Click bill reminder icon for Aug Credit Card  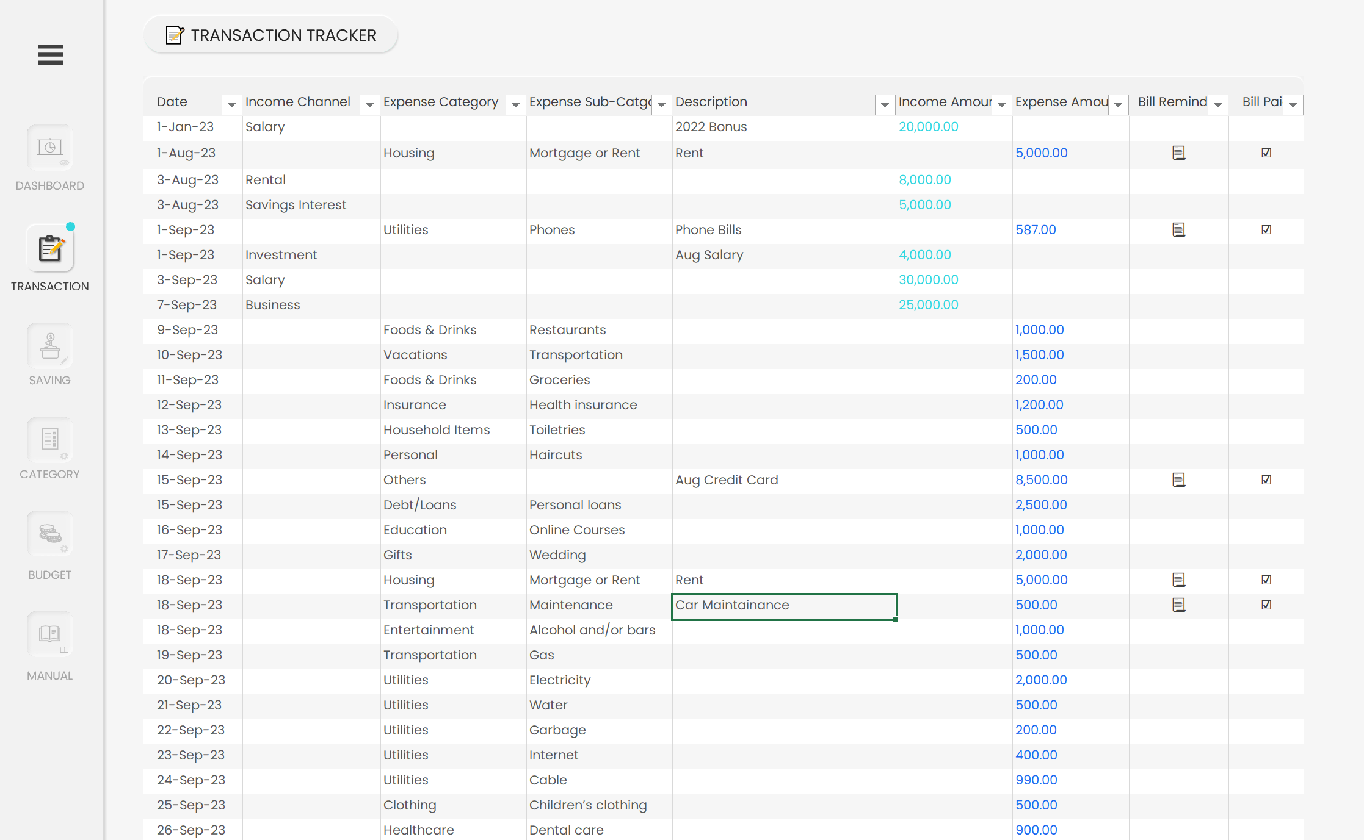[x=1178, y=480]
